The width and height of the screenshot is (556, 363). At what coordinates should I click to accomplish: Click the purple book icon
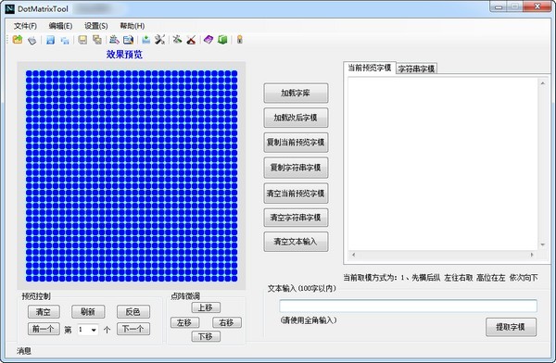coord(208,40)
